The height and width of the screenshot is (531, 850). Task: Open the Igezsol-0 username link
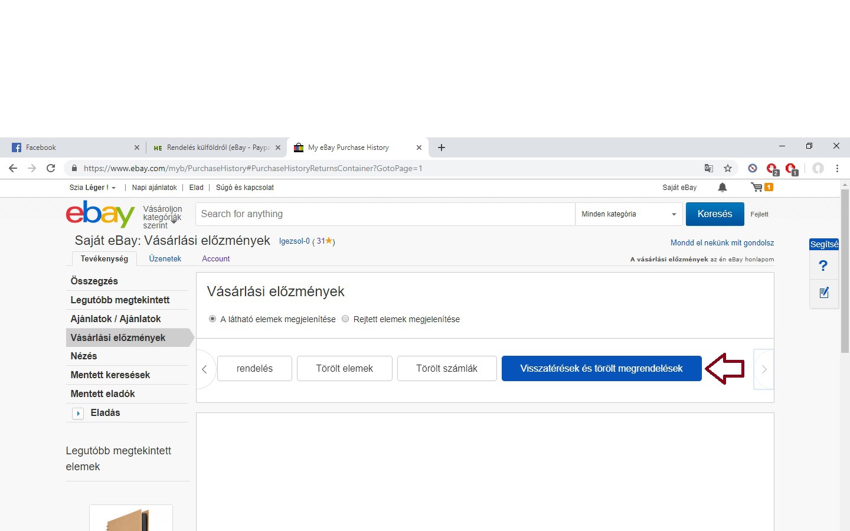295,241
